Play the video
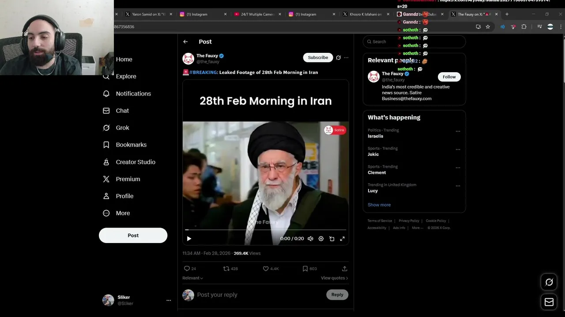 (189, 239)
